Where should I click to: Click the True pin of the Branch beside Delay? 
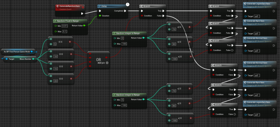pos(163,11)
